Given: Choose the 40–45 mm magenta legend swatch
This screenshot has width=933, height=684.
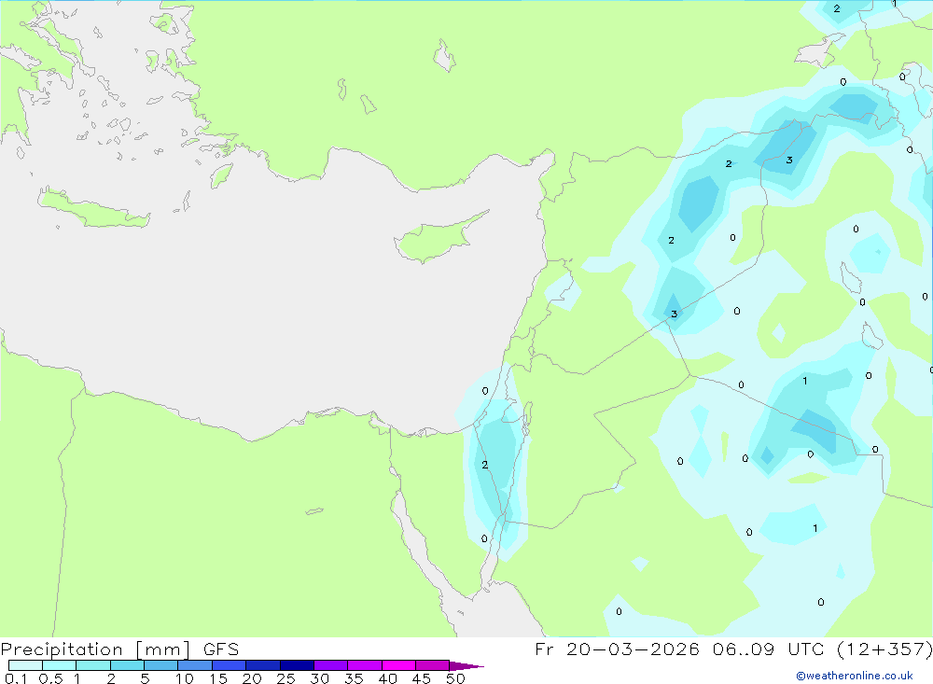Looking at the screenshot, I should pyautogui.click(x=398, y=665).
